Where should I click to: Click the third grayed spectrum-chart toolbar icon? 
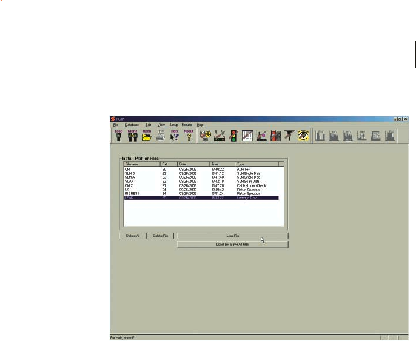click(348, 136)
